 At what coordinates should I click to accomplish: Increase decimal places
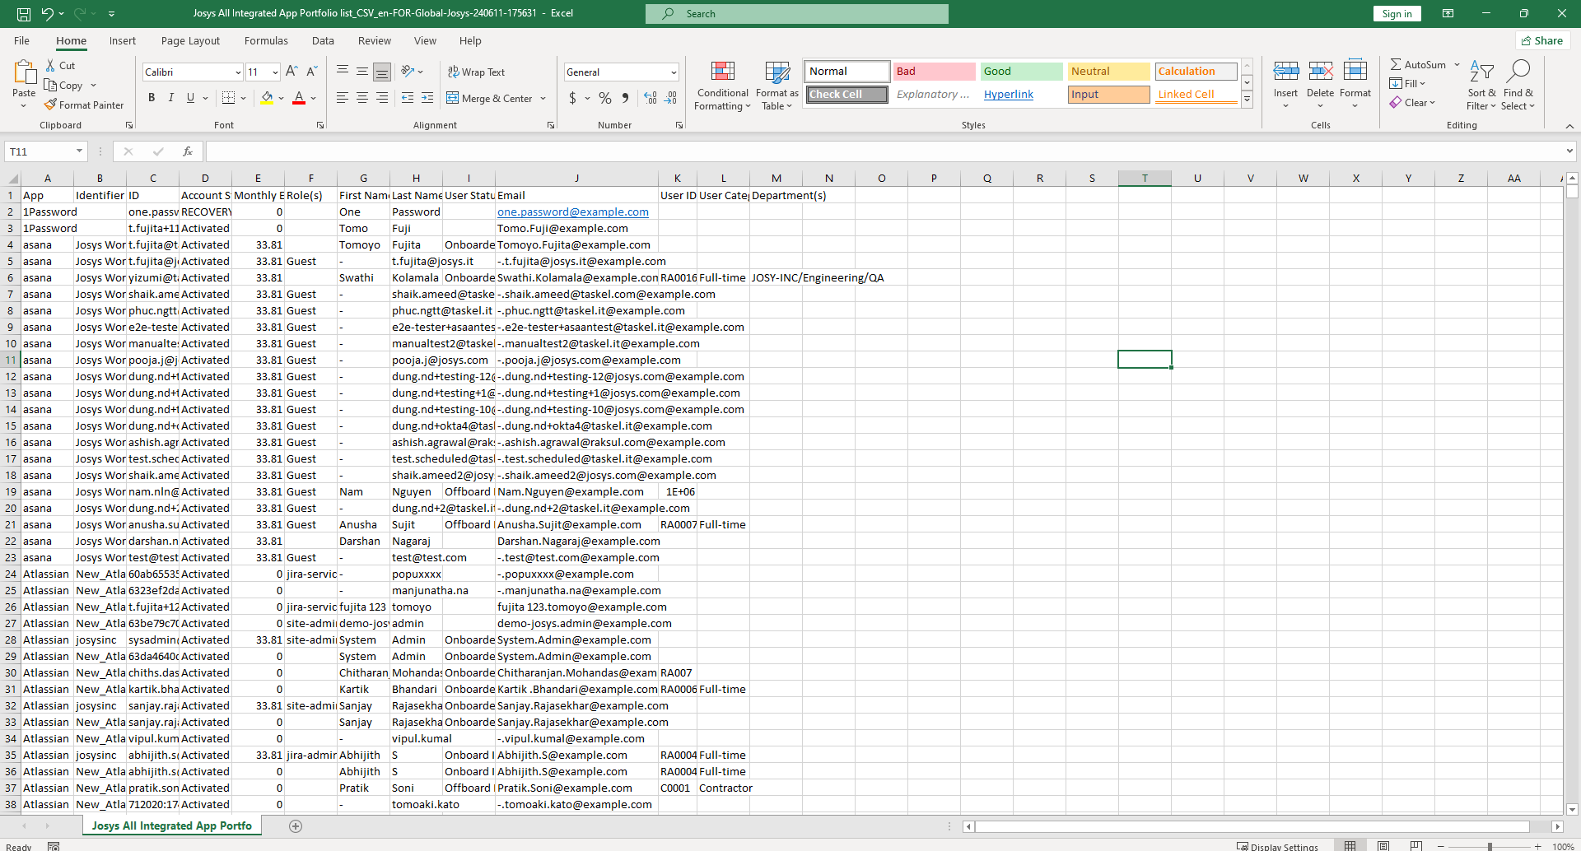[651, 98]
